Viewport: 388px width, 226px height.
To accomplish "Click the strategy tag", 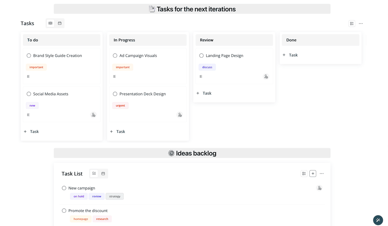I will tap(115, 196).
